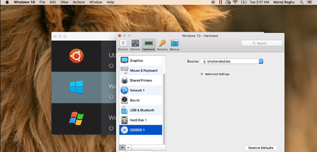The width and height of the screenshot is (317, 152).
Task: Open the Actions menu
Action: coord(79,2)
